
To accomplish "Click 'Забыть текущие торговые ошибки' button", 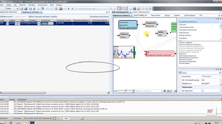I will pos(43,17).
